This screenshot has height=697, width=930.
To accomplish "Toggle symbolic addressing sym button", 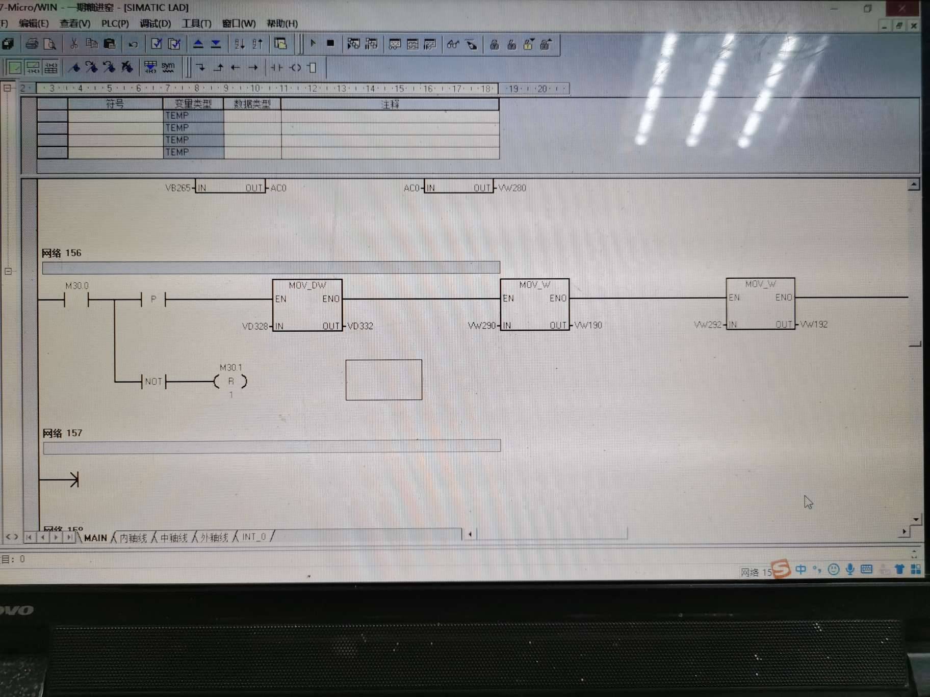I will [168, 67].
